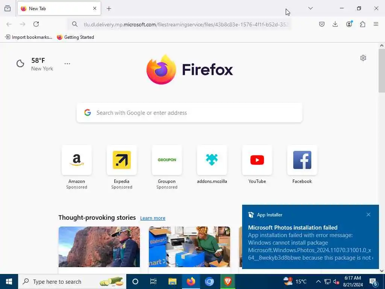Open weather widget options ellipsis

click(x=67, y=64)
